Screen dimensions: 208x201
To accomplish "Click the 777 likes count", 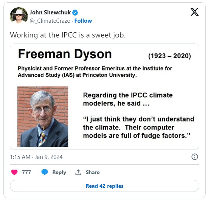I will tap(26, 172).
